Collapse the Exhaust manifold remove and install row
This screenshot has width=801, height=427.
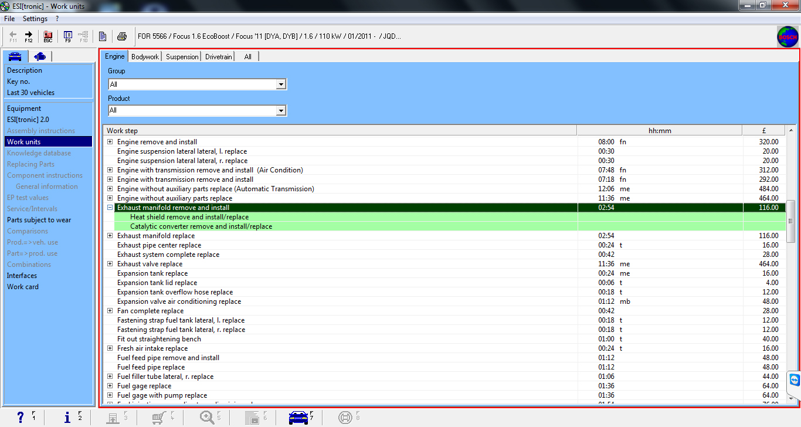tap(110, 208)
